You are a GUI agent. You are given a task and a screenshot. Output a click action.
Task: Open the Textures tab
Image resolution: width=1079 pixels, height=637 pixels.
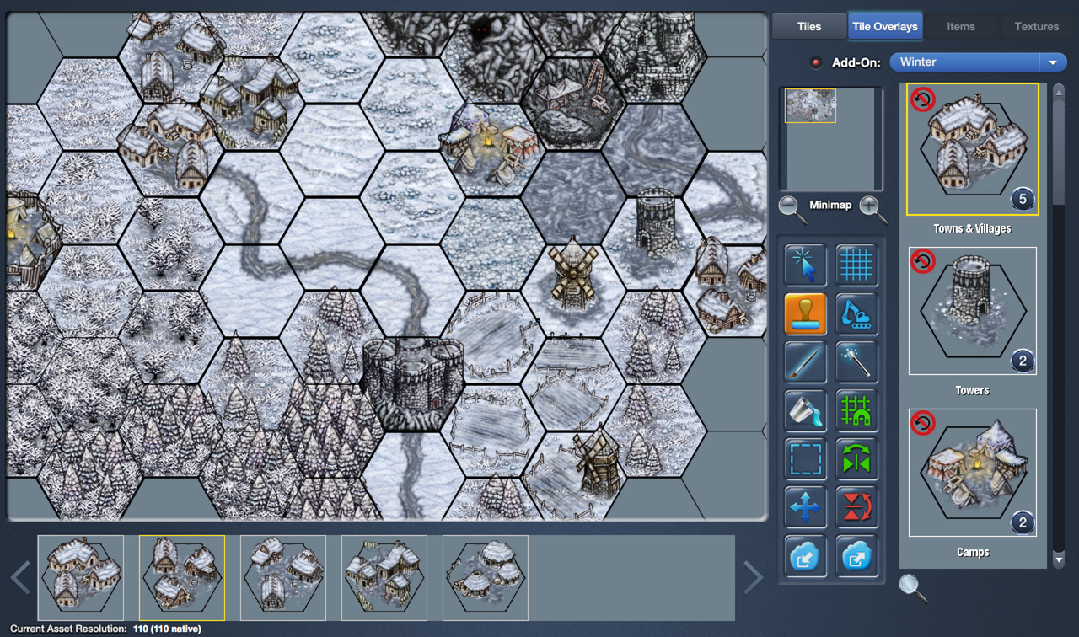pyautogui.click(x=1036, y=26)
